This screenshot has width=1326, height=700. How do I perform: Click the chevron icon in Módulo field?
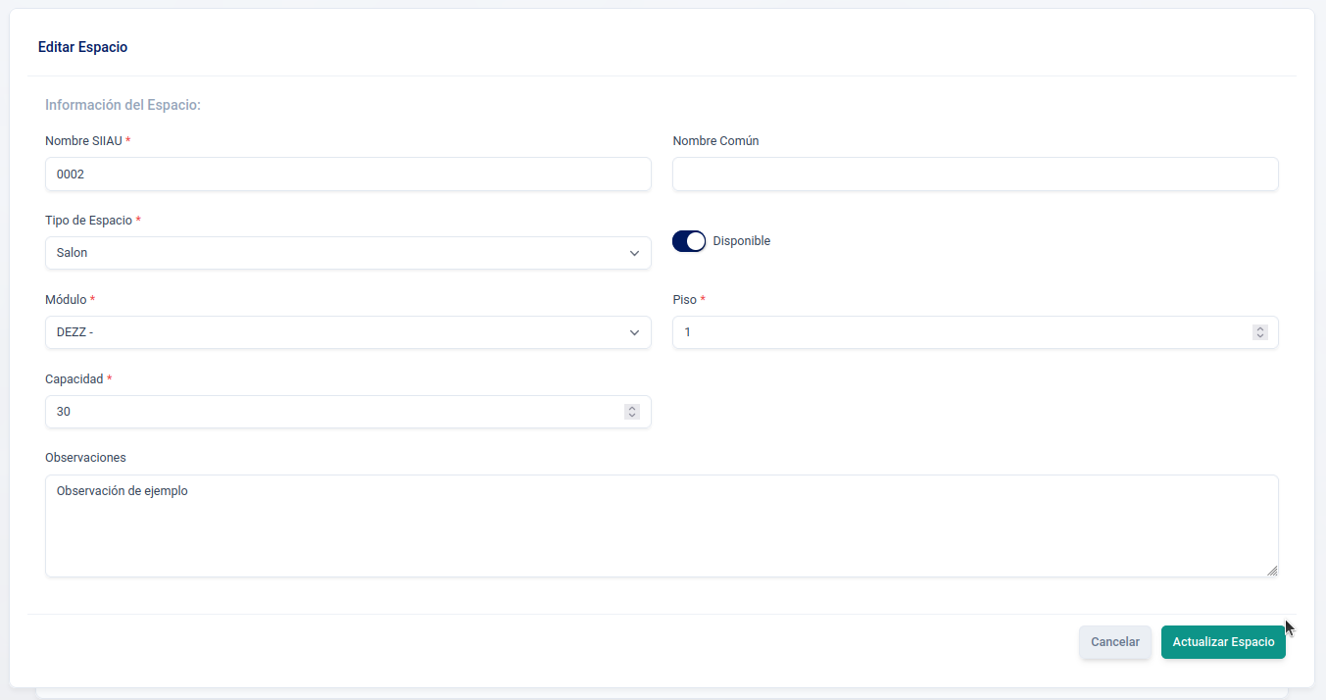pyautogui.click(x=634, y=332)
